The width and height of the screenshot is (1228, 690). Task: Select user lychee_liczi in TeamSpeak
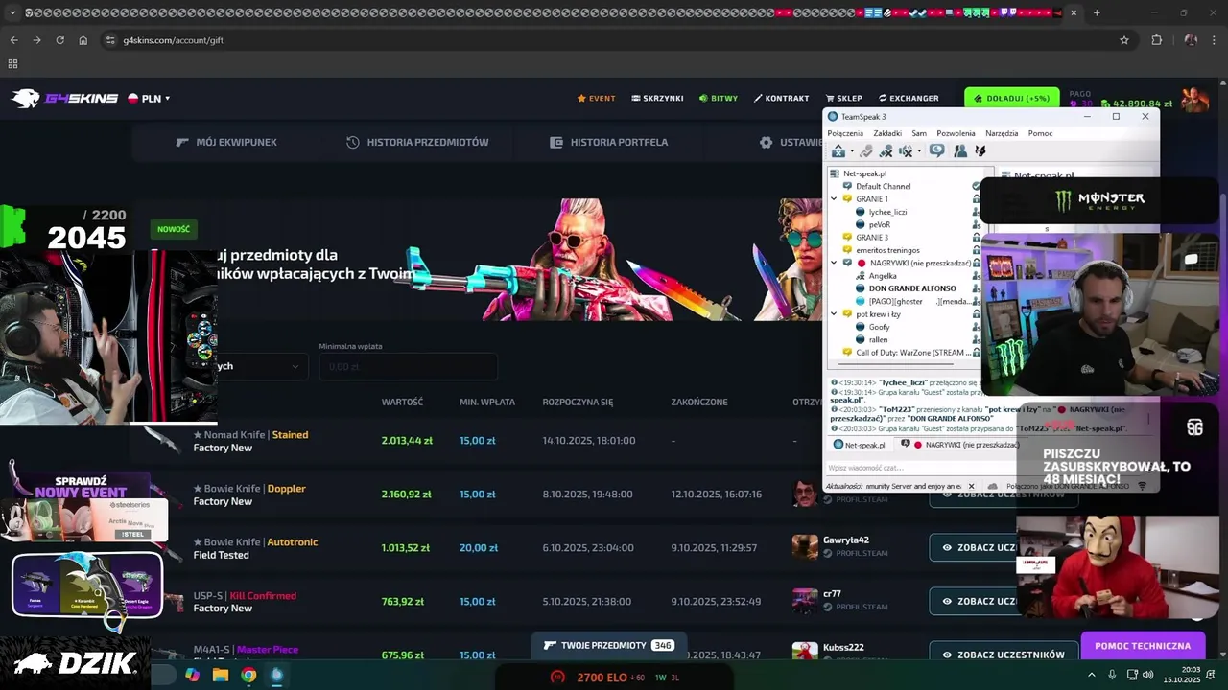(x=887, y=212)
